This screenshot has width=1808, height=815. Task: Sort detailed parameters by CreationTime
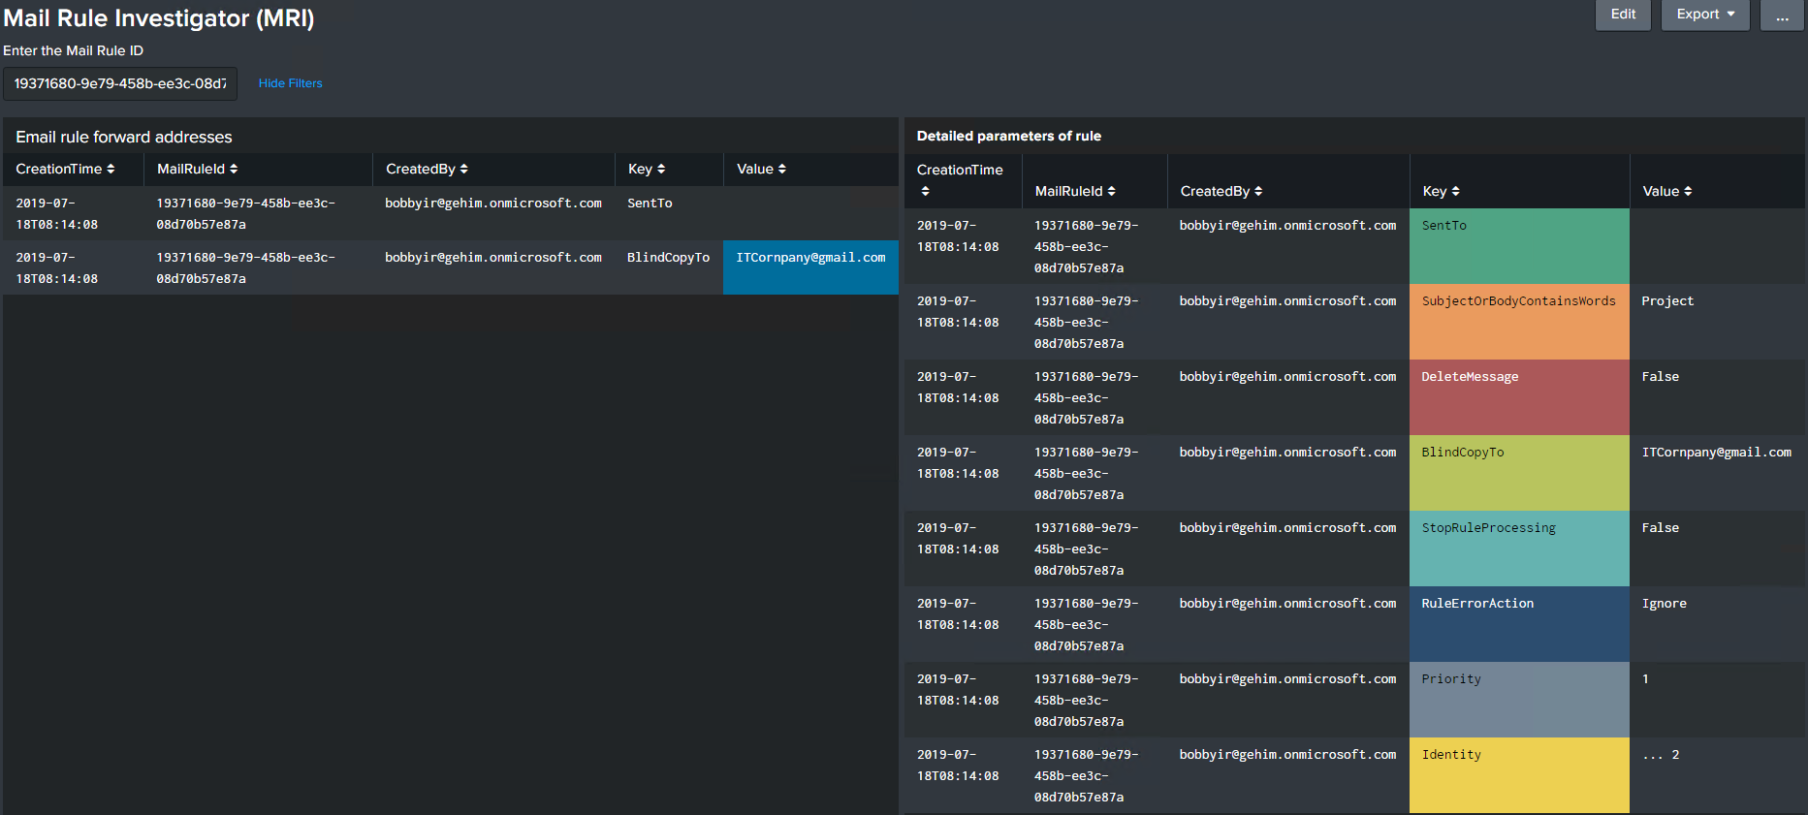[x=960, y=180]
